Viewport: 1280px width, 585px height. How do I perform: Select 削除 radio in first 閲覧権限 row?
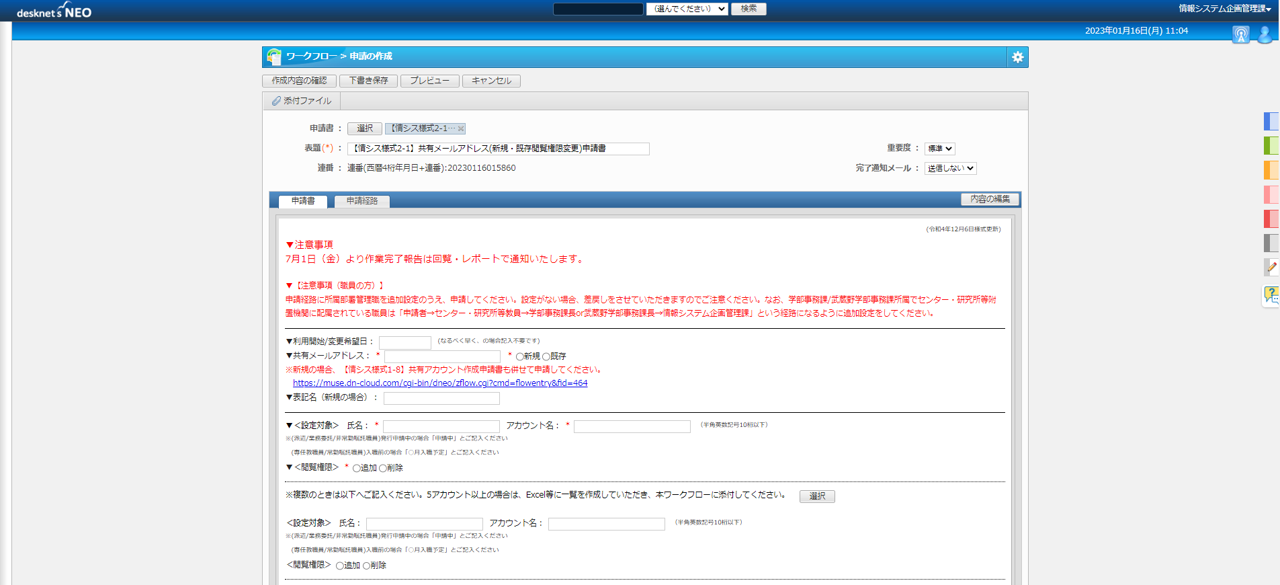pyautogui.click(x=383, y=468)
